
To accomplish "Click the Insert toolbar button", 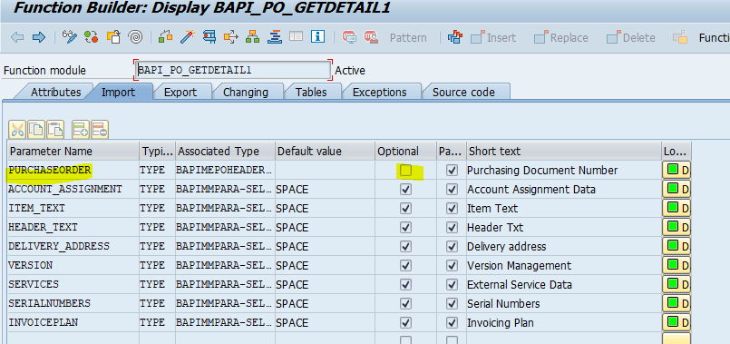I will point(493,37).
